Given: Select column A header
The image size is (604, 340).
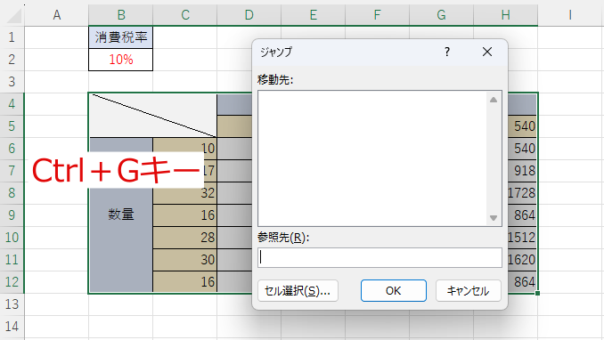Looking at the screenshot, I should (x=57, y=14).
